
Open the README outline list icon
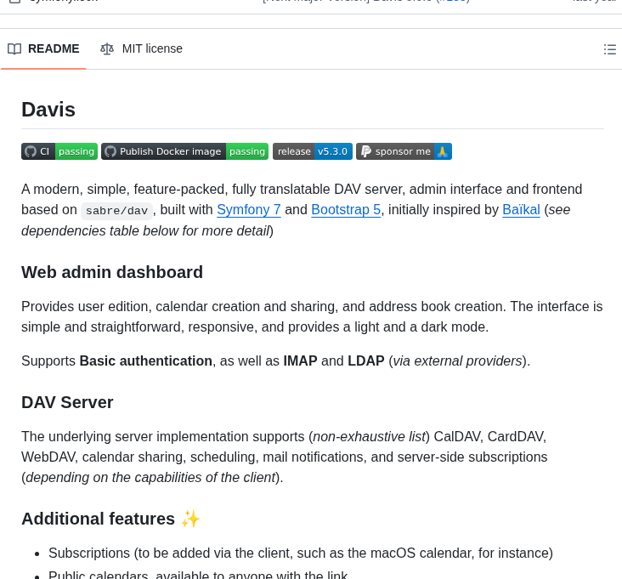click(x=610, y=49)
